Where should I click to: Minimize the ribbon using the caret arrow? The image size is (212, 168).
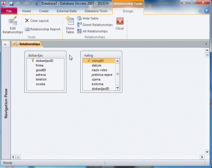coord(200,11)
